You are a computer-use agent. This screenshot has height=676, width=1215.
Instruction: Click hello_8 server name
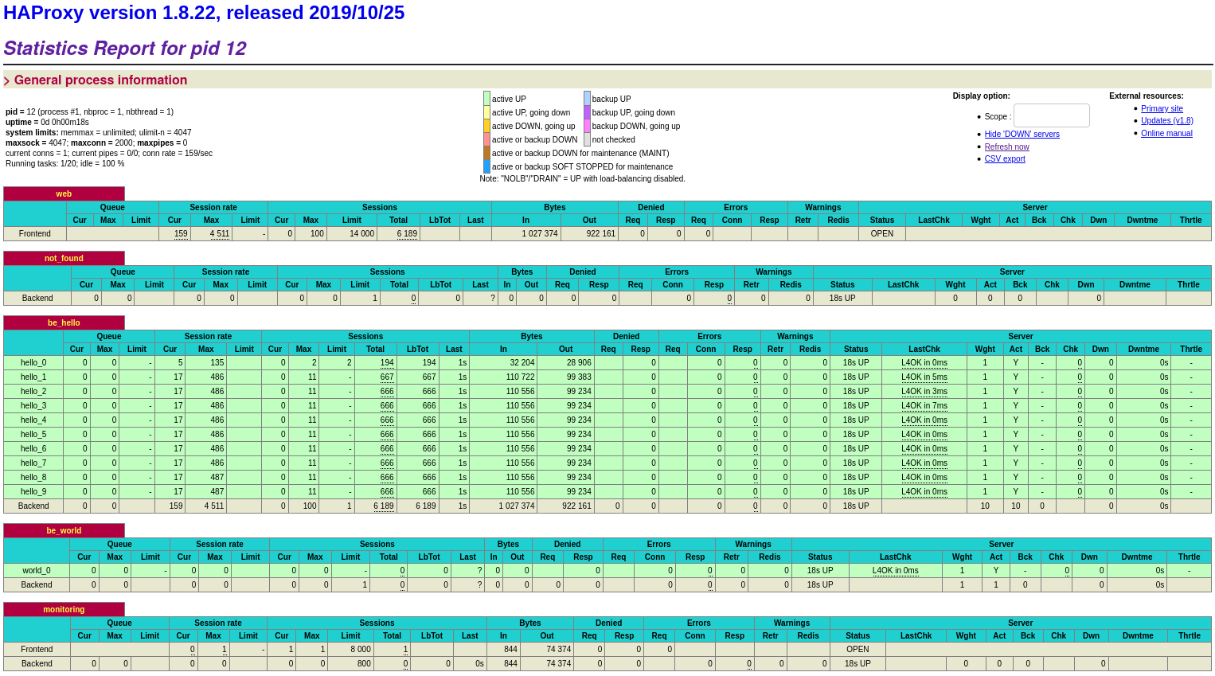tap(33, 477)
